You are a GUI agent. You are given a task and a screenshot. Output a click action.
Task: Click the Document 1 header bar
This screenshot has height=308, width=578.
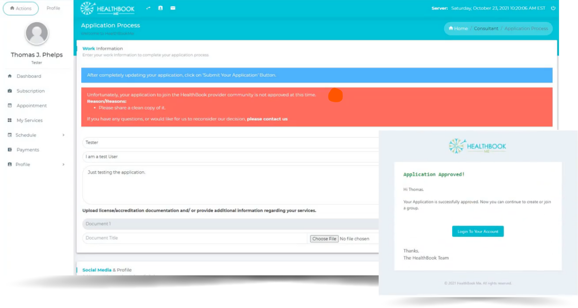click(230, 224)
